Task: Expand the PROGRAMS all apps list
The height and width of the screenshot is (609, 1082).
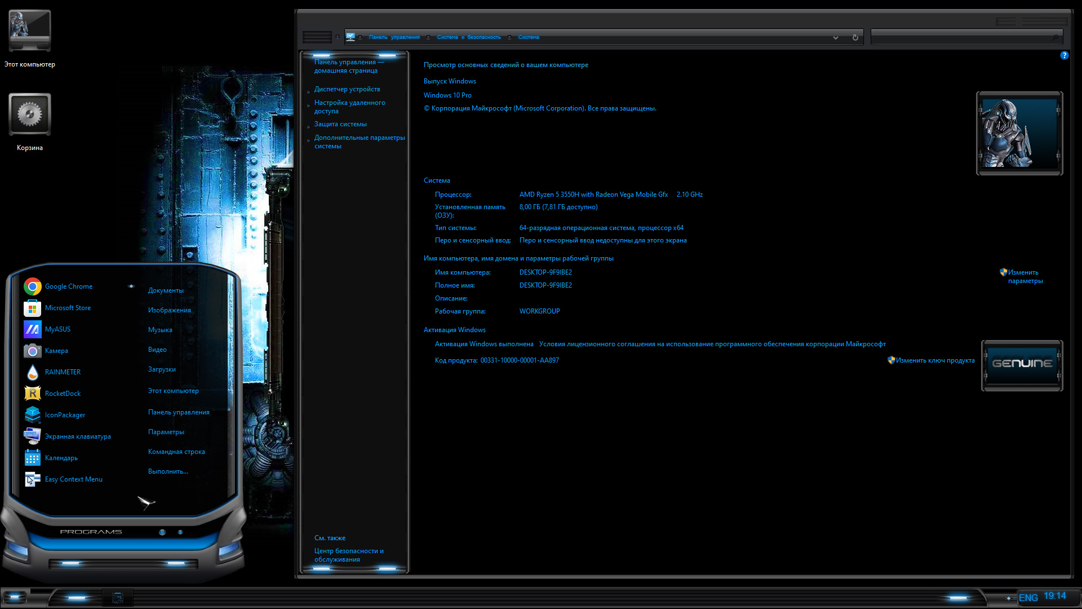Action: pos(91,532)
